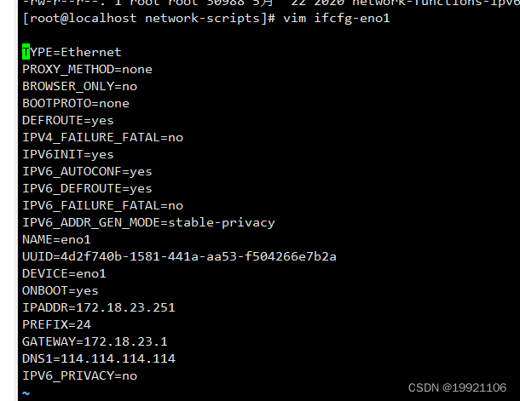
Task: Click the vim ifcfg-eno1 command text
Action: click(x=336, y=18)
